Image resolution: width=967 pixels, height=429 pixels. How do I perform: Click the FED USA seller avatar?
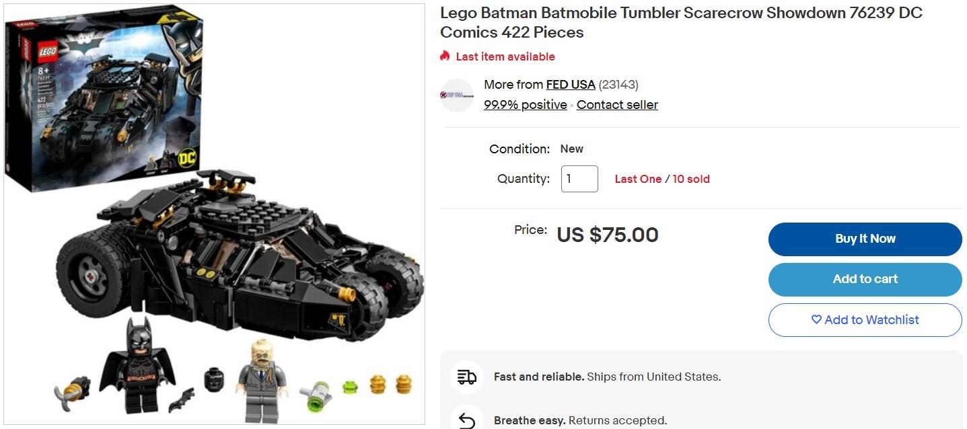click(x=457, y=95)
